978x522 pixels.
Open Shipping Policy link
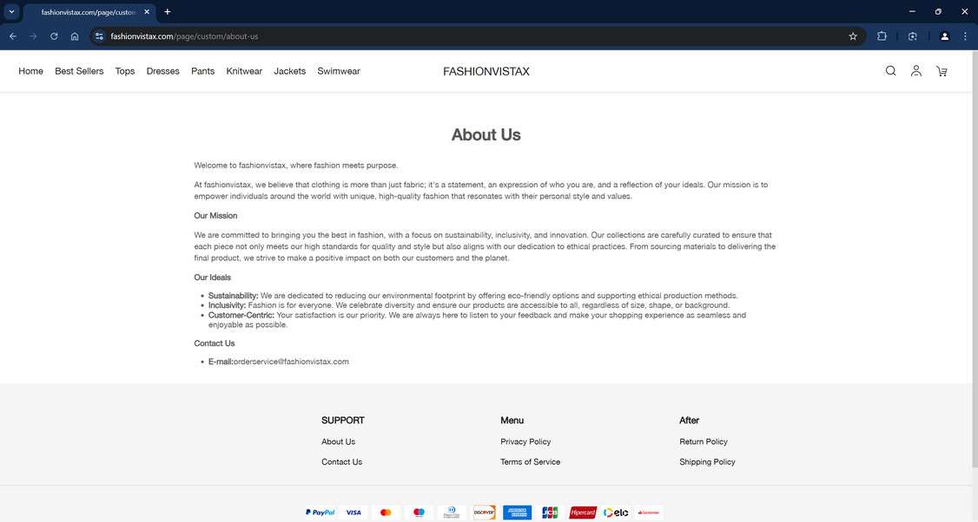click(x=707, y=461)
